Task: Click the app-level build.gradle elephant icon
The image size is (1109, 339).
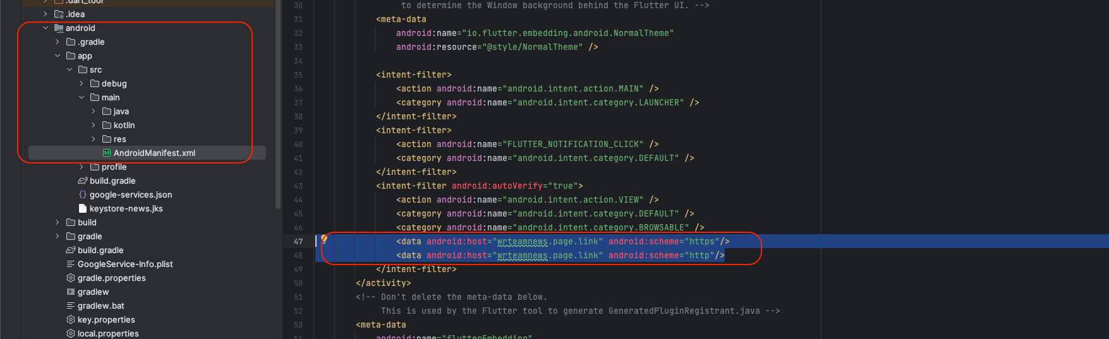Action: [x=83, y=181]
